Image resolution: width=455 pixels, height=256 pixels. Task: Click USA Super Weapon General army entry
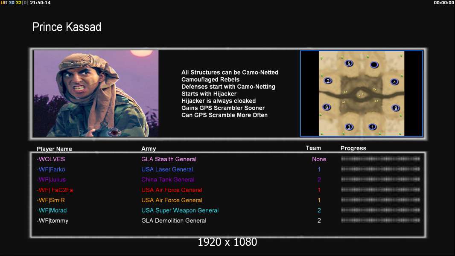[x=180, y=210]
